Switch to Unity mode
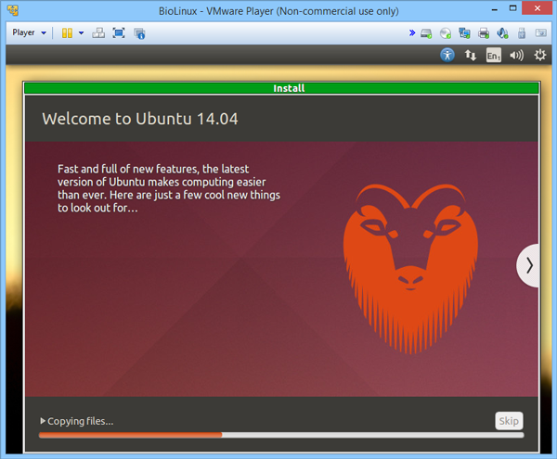Screen dimensions: 557x459 pos(139,33)
